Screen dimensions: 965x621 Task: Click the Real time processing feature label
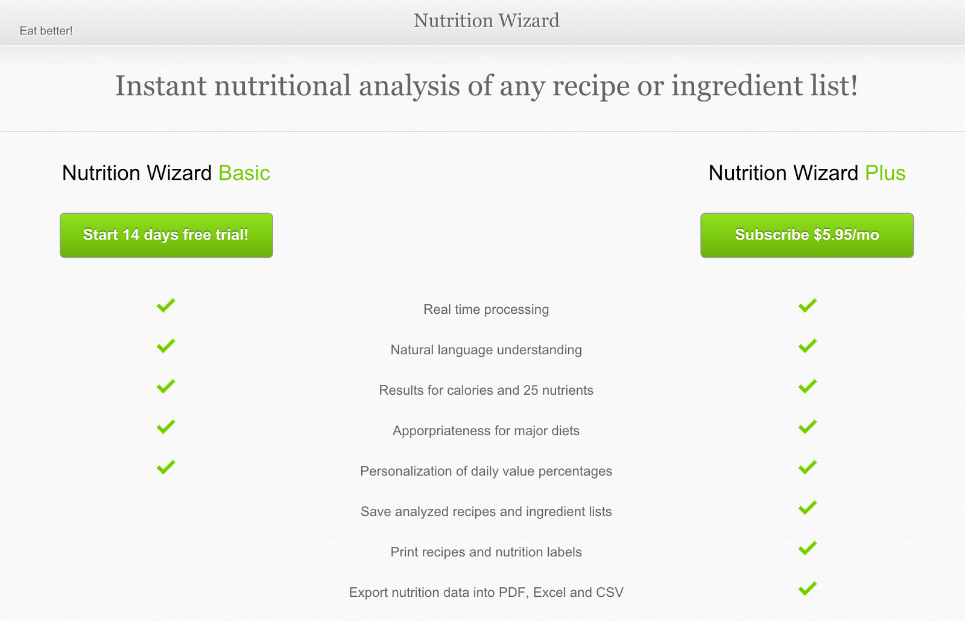486,310
